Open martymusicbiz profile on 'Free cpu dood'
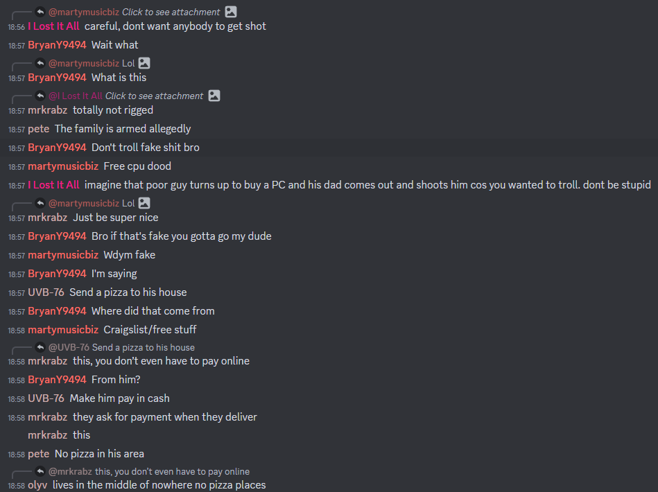This screenshot has width=658, height=492. [63, 166]
